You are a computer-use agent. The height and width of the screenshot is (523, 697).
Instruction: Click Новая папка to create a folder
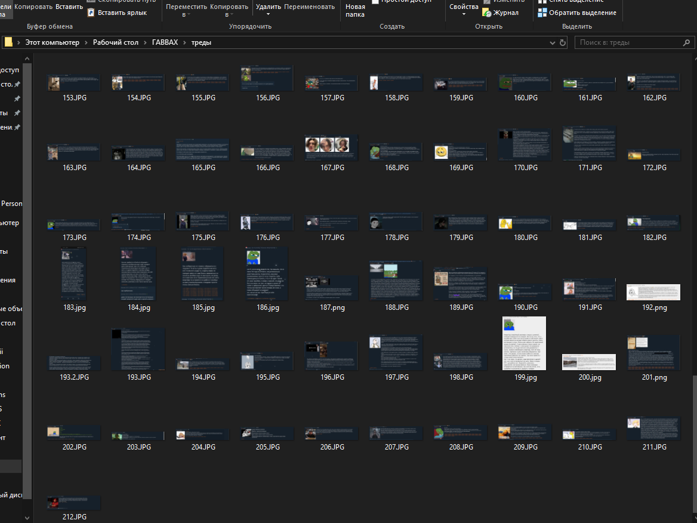click(x=355, y=10)
